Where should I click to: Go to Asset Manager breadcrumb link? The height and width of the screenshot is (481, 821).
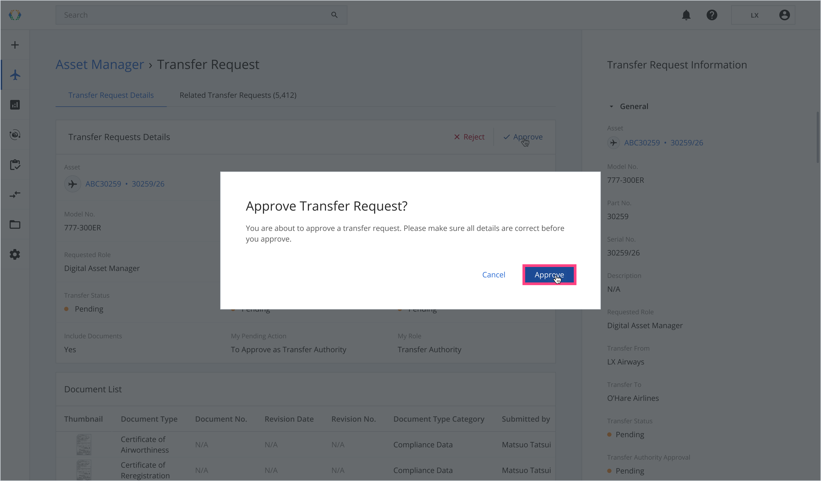[100, 64]
